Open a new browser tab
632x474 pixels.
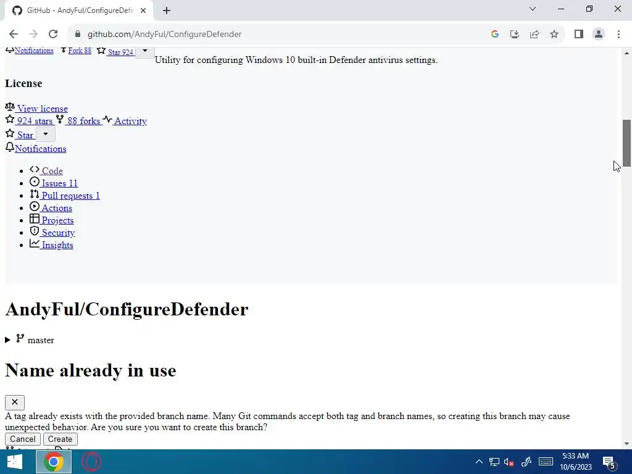click(167, 10)
